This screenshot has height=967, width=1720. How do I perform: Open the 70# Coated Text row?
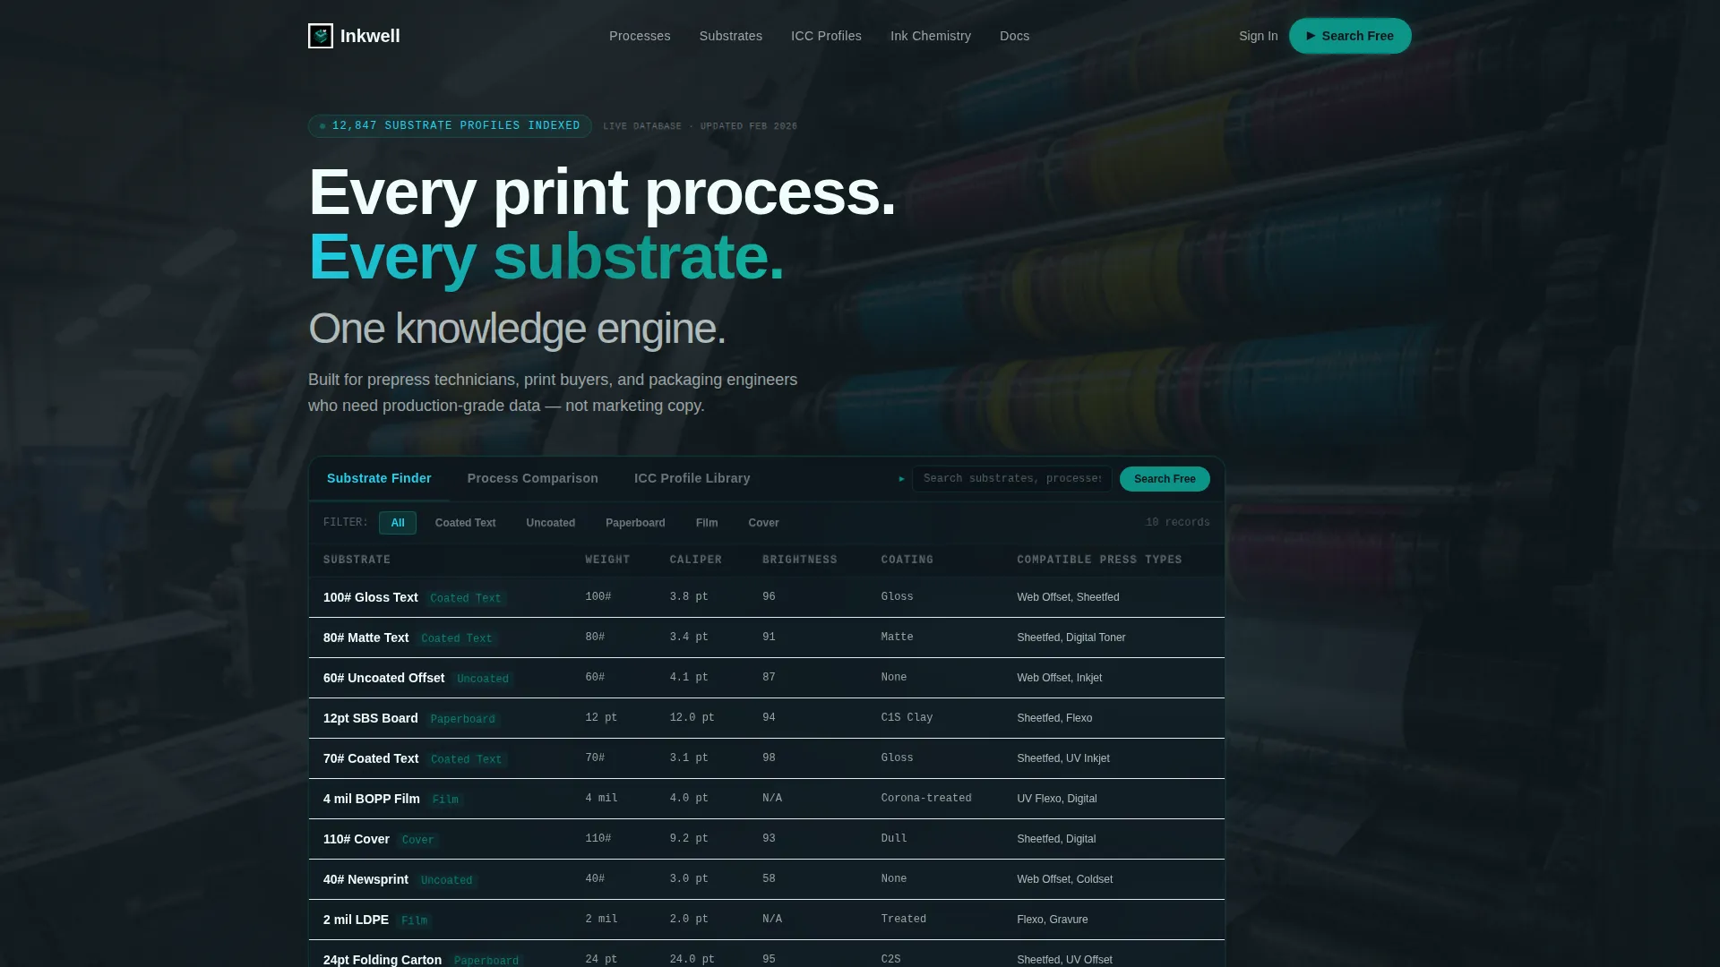coord(766,758)
